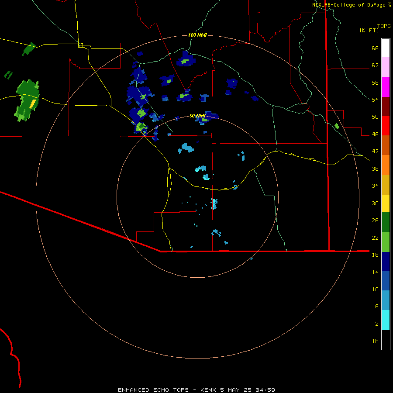Click the '50 NMI' range ring label
This screenshot has height=393, width=393.
197,116
